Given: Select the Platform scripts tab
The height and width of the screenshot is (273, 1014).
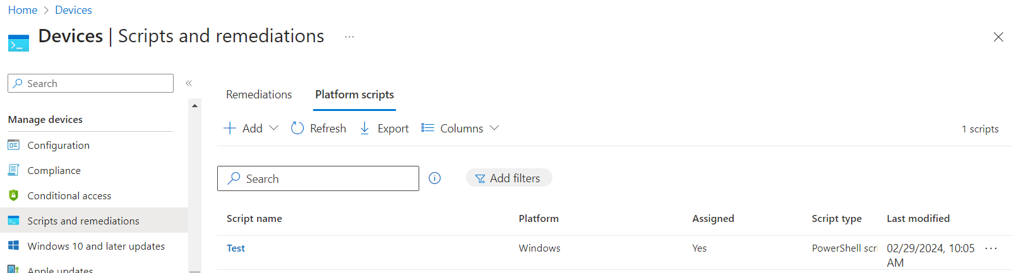Looking at the screenshot, I should pos(354,95).
